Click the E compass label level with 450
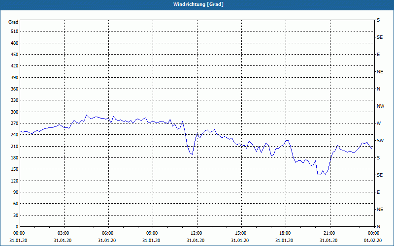 [x=378, y=55]
